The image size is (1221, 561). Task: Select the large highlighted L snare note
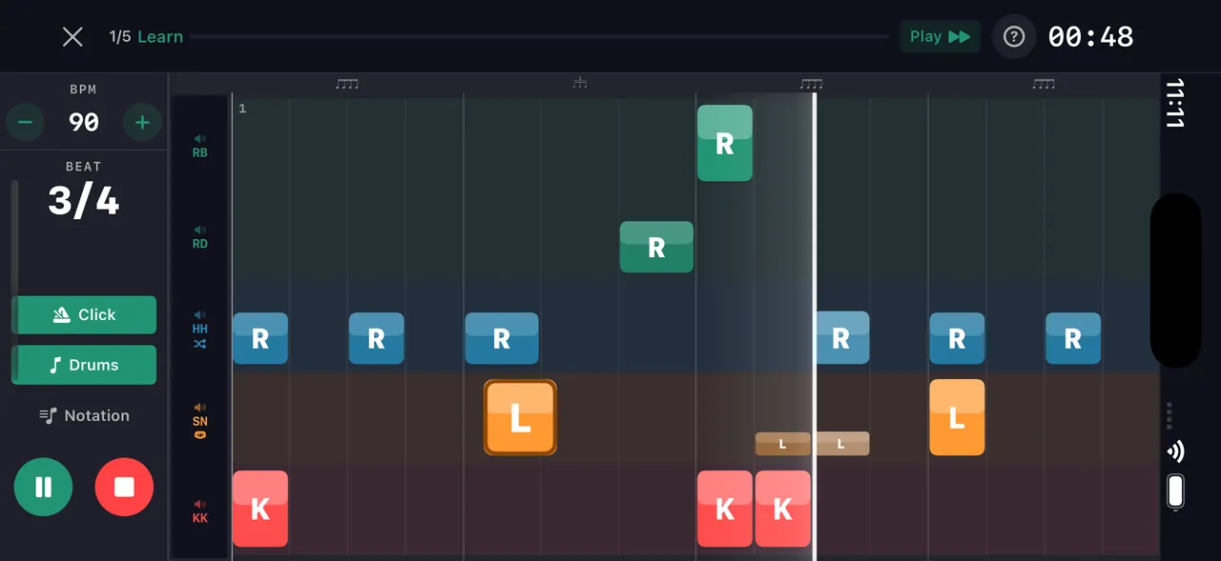pyautogui.click(x=520, y=418)
